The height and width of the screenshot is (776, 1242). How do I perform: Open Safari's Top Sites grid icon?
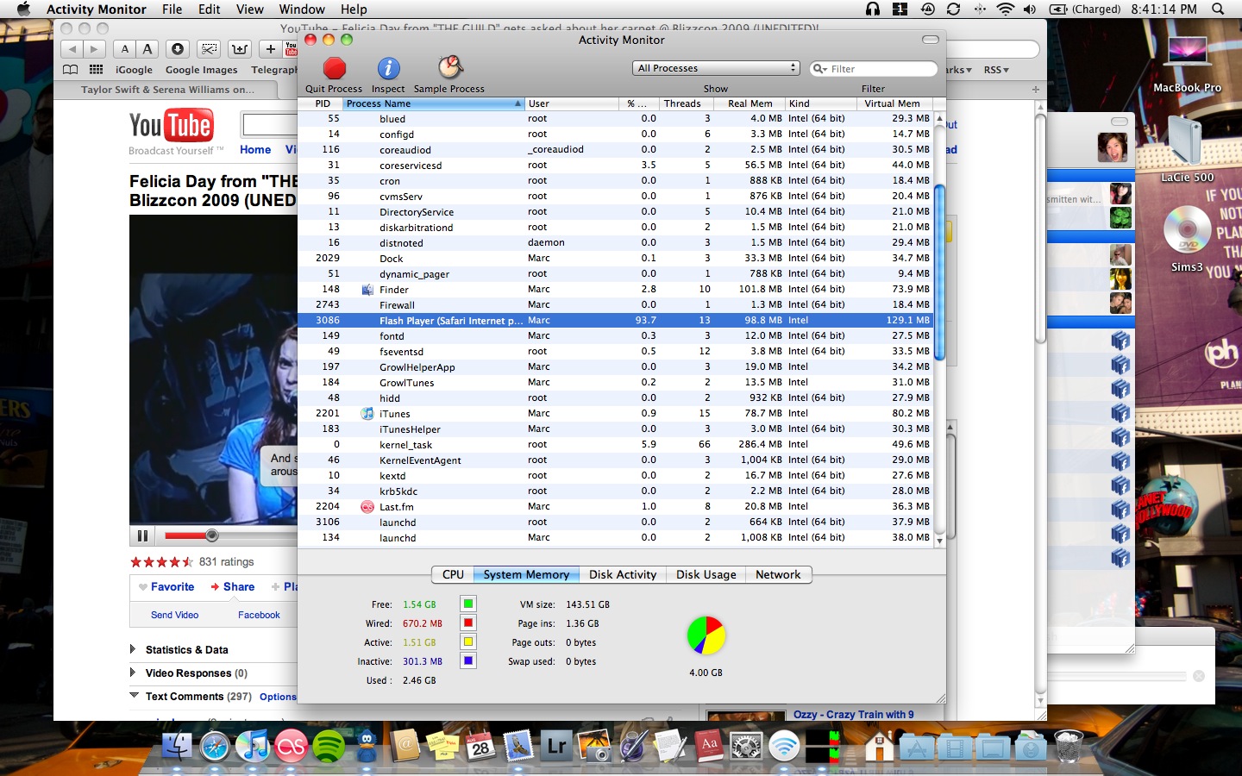[96, 70]
